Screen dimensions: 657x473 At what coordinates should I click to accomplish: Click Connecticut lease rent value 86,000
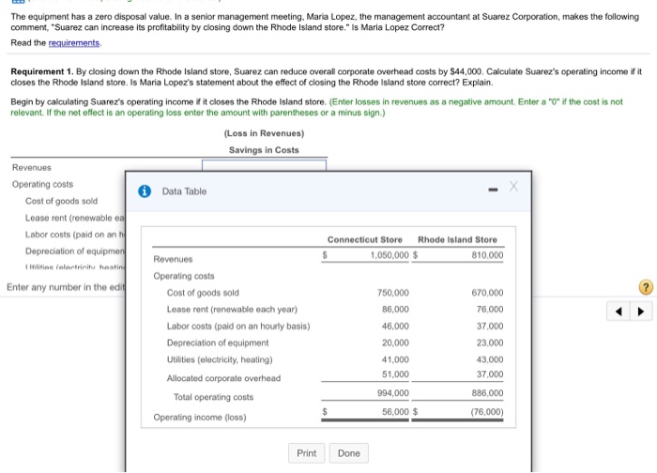click(395, 309)
